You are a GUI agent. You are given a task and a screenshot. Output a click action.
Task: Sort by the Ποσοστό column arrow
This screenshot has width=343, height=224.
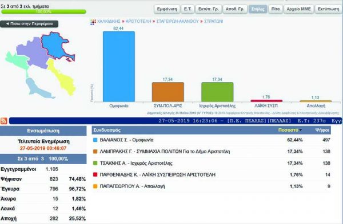pyautogui.click(x=301, y=130)
